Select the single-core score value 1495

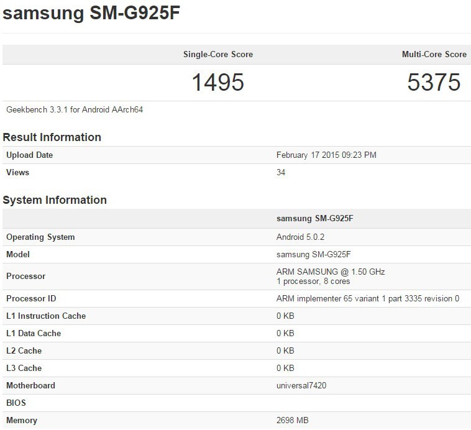pyautogui.click(x=217, y=82)
